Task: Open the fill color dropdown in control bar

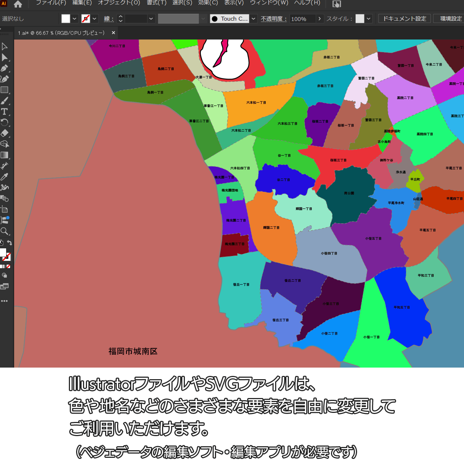Action: click(74, 19)
